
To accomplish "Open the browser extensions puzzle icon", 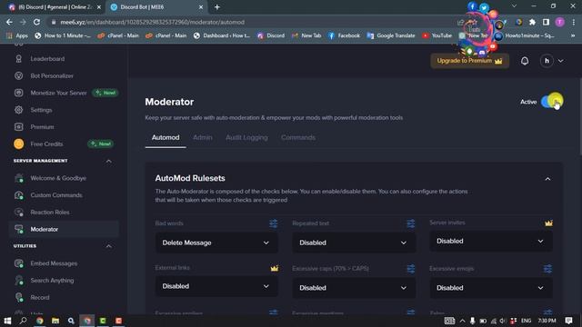I will 532,22.
